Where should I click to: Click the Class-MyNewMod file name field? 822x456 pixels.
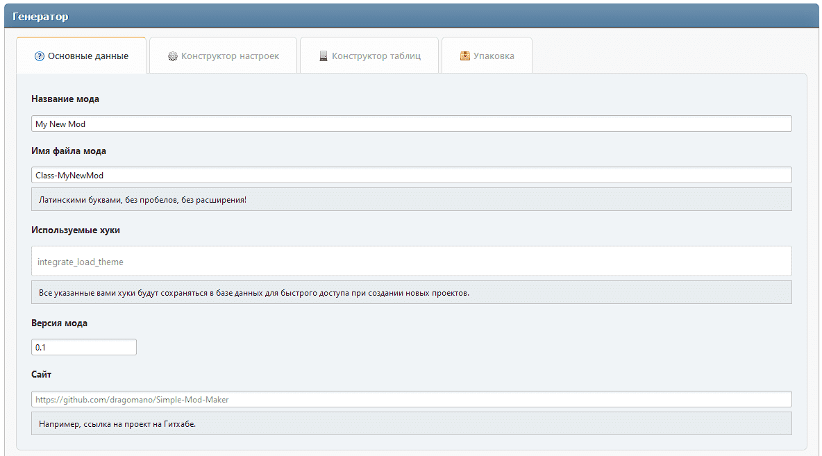click(x=411, y=176)
